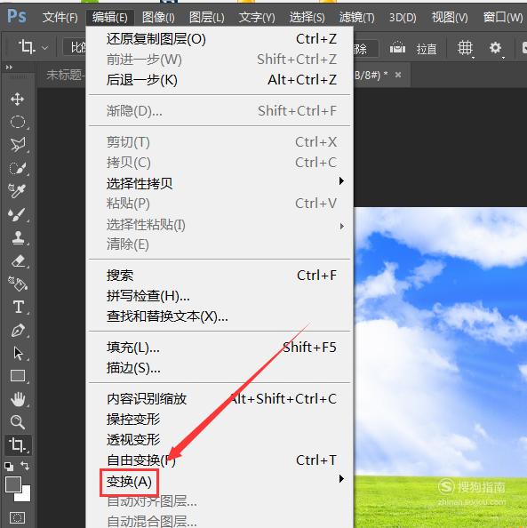
Task: Open Crop tool preset dropdown arrow
Action: (44, 48)
